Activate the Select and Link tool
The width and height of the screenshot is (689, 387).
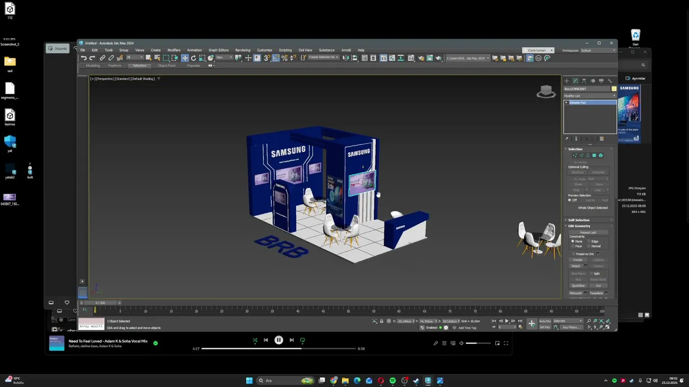(102, 58)
